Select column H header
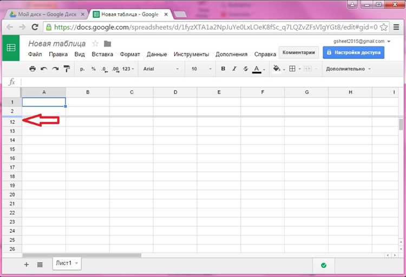Viewport: 406px width, 277px height. point(350,92)
